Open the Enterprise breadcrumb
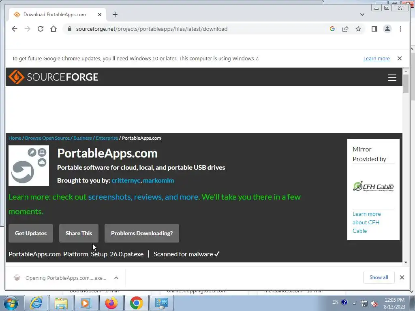This screenshot has height=311, width=415. pyautogui.click(x=107, y=138)
